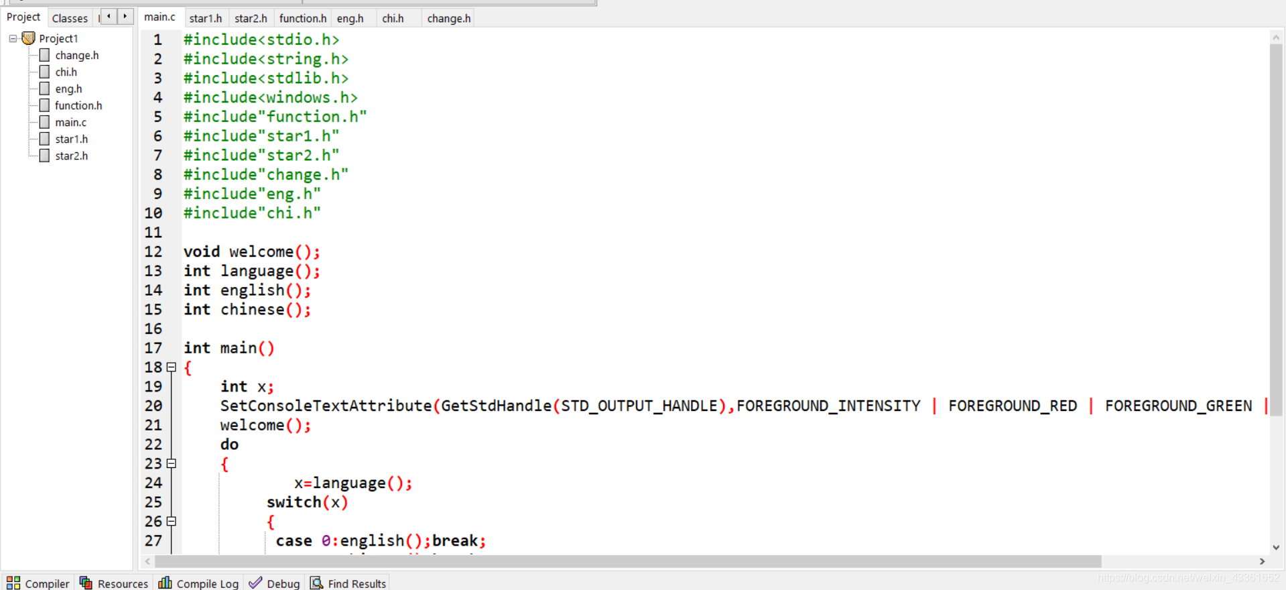Click the star1.h file icon in tree
Image resolution: width=1286 pixels, height=590 pixels.
44,139
